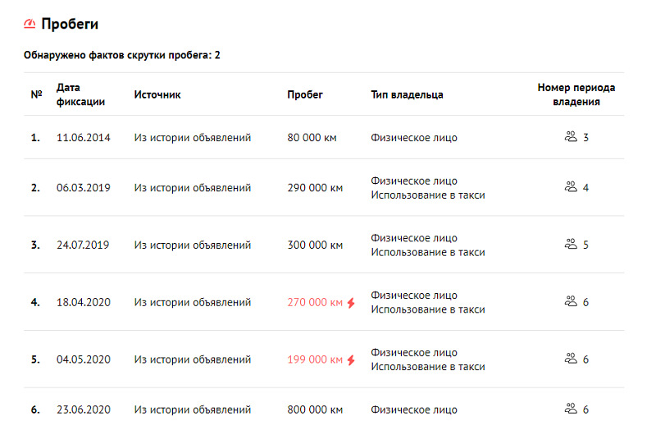Click the red speedometer icon beside Пробеги
The height and width of the screenshot is (426, 656).
tap(30, 24)
